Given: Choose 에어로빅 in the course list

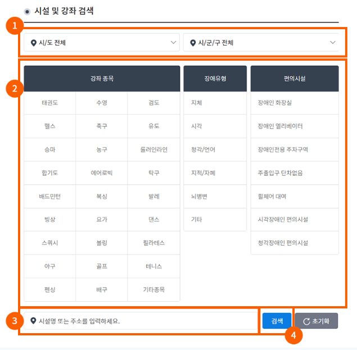Looking at the screenshot, I should pos(102,173).
